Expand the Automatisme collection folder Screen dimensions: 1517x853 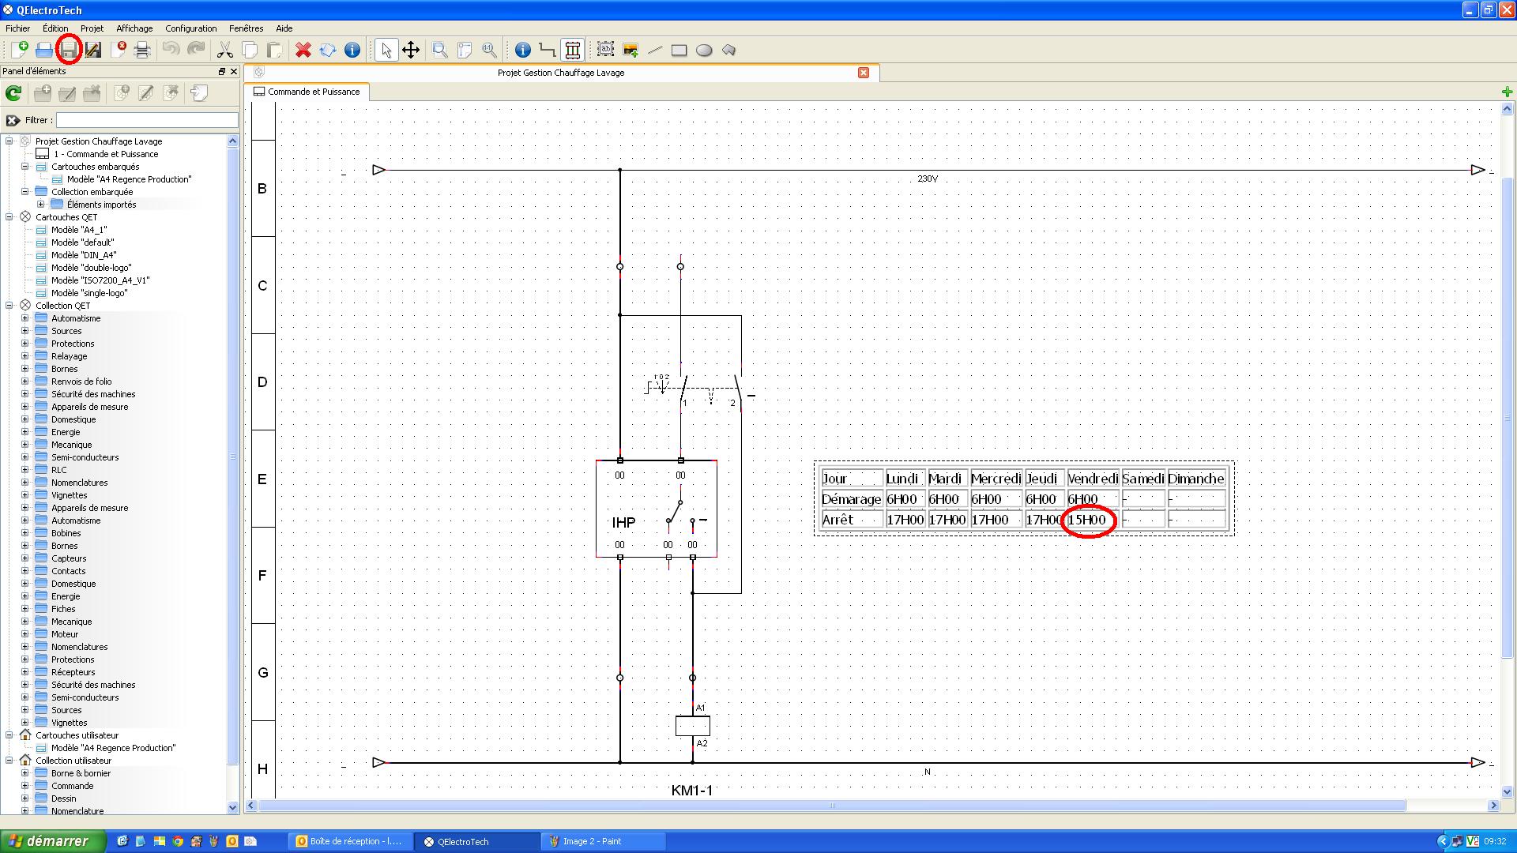(x=24, y=318)
